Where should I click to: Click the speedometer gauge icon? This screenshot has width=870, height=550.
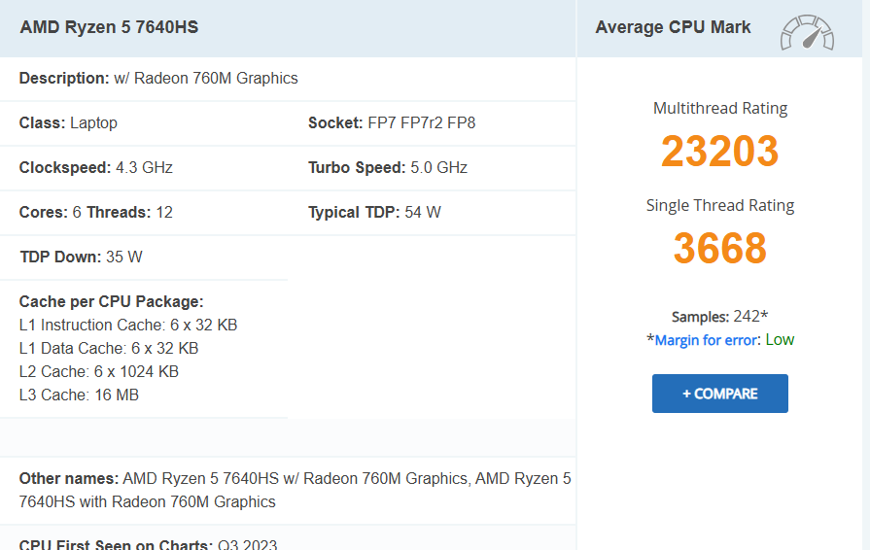[x=807, y=32]
